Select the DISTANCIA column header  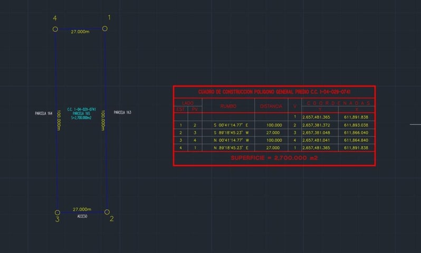(x=271, y=106)
